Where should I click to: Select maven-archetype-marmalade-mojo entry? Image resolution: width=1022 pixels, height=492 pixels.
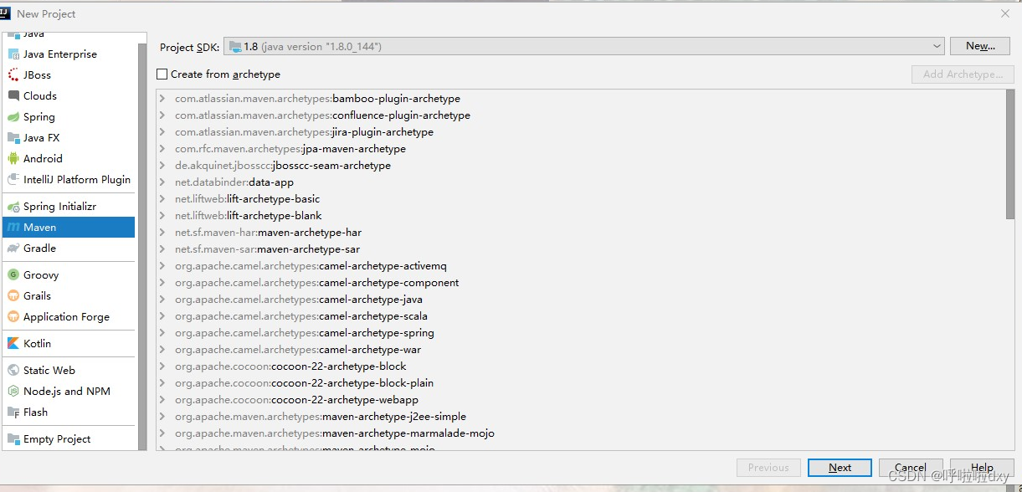click(335, 433)
